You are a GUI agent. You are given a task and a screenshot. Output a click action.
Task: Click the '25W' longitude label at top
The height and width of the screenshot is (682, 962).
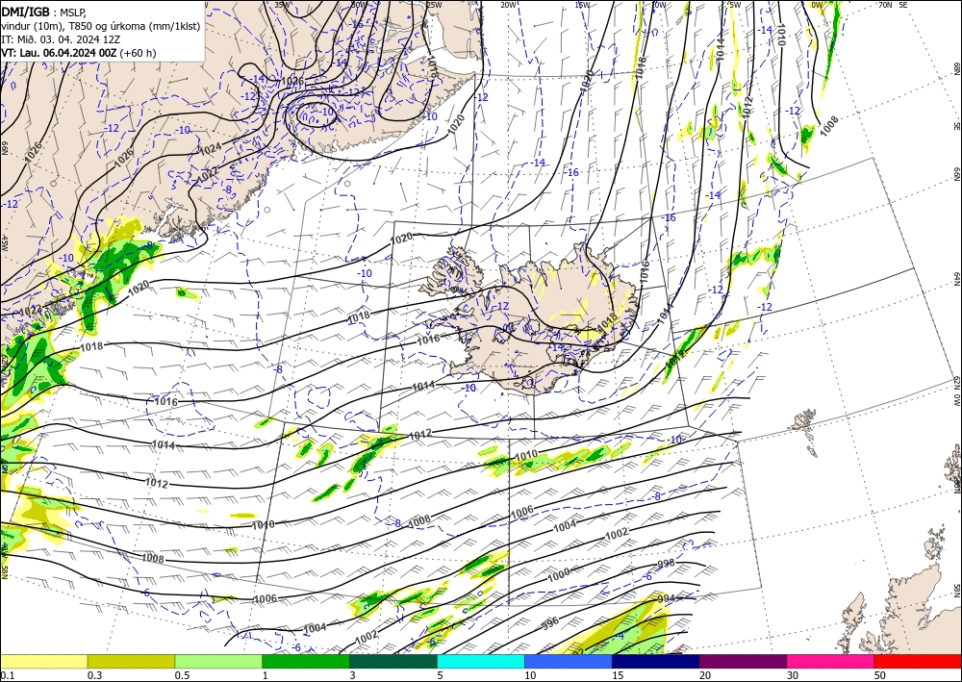click(x=434, y=5)
